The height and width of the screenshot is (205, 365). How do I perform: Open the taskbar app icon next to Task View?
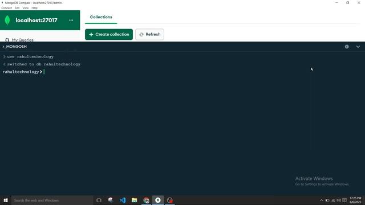(111, 200)
